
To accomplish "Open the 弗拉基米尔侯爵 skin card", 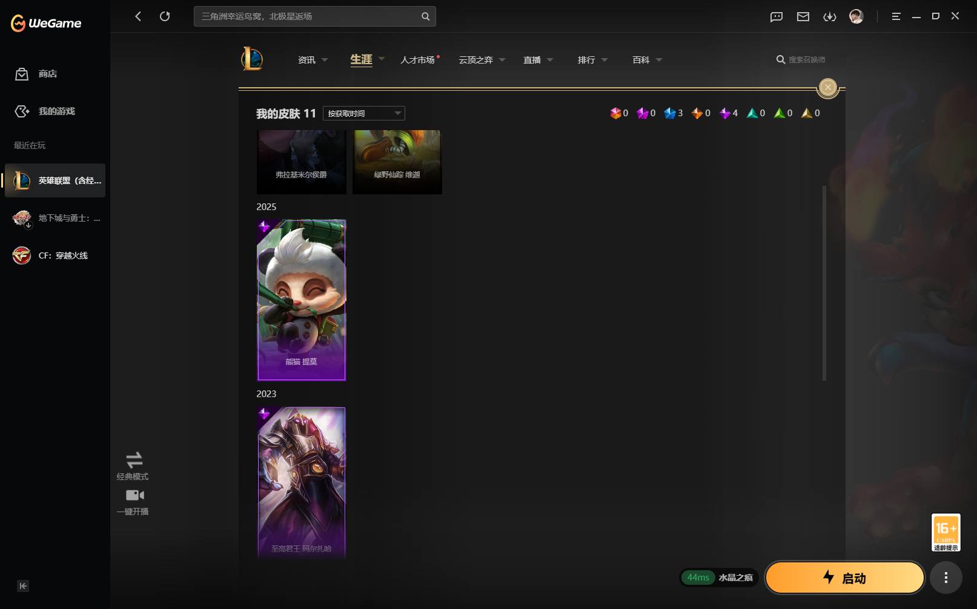I will [x=301, y=162].
